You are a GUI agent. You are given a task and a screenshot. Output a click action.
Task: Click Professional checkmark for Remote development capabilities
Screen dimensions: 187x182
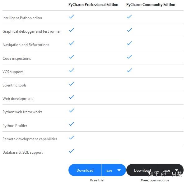(72, 138)
